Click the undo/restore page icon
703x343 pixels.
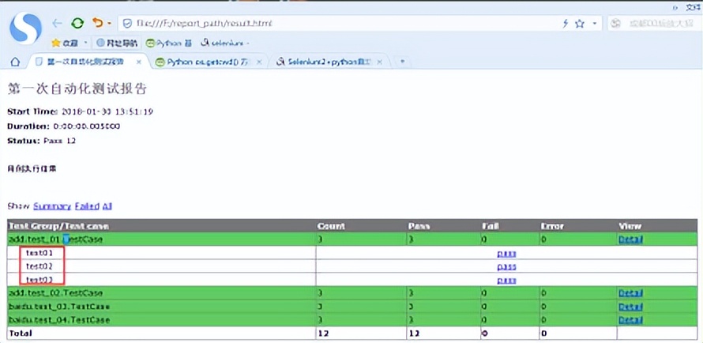pos(97,24)
